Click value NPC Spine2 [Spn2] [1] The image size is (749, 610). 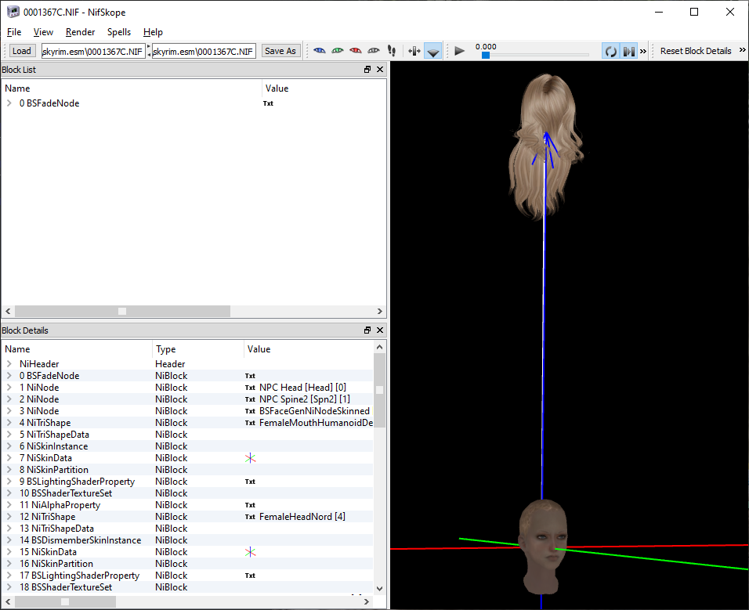[304, 399]
